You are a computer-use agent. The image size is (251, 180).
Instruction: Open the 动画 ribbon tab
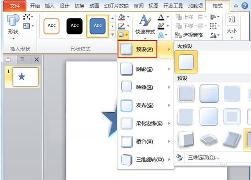point(94,6)
